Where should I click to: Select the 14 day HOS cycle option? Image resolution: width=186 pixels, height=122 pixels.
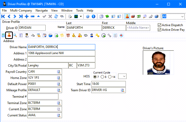click(x=110, y=77)
